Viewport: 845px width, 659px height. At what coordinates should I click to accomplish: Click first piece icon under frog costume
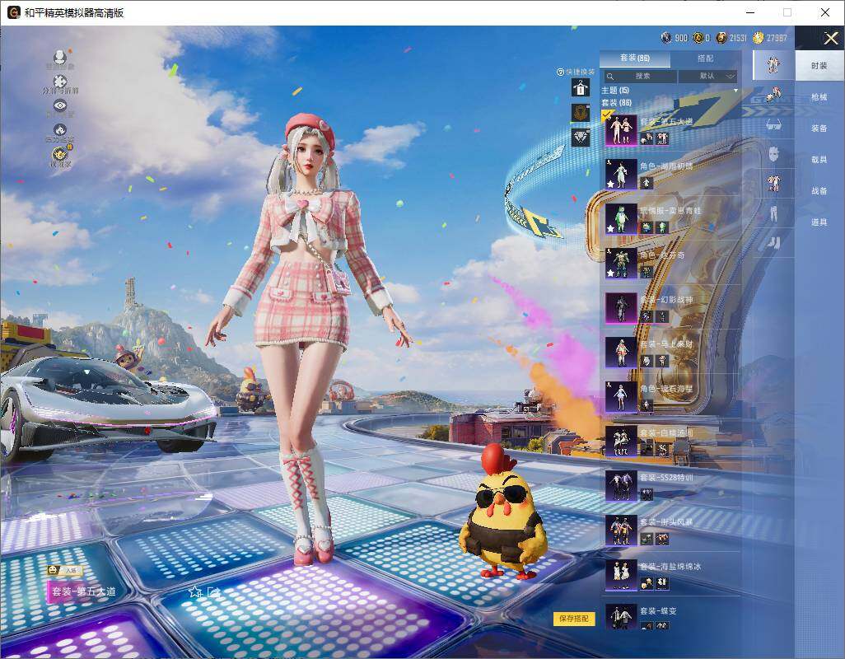647,227
